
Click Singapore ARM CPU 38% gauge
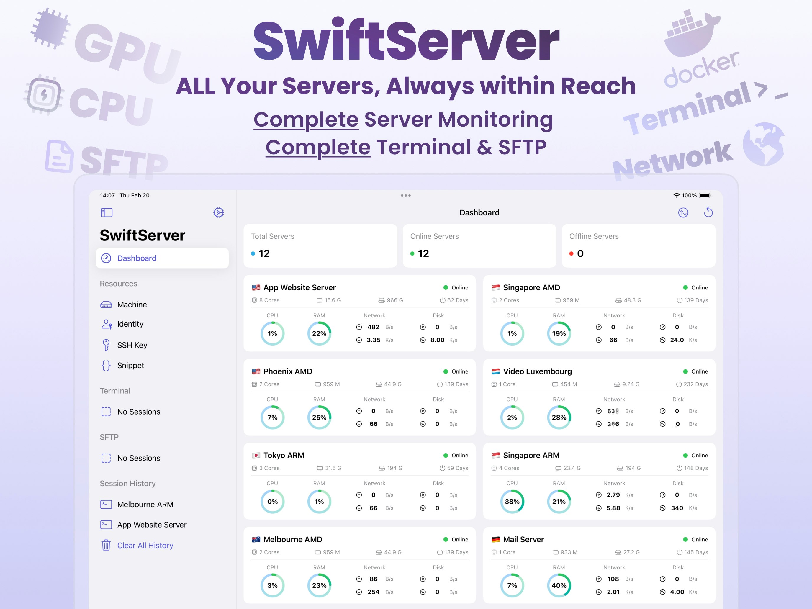(x=512, y=501)
